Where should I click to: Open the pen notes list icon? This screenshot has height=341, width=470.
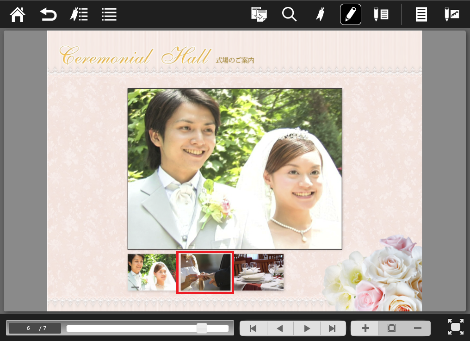381,14
